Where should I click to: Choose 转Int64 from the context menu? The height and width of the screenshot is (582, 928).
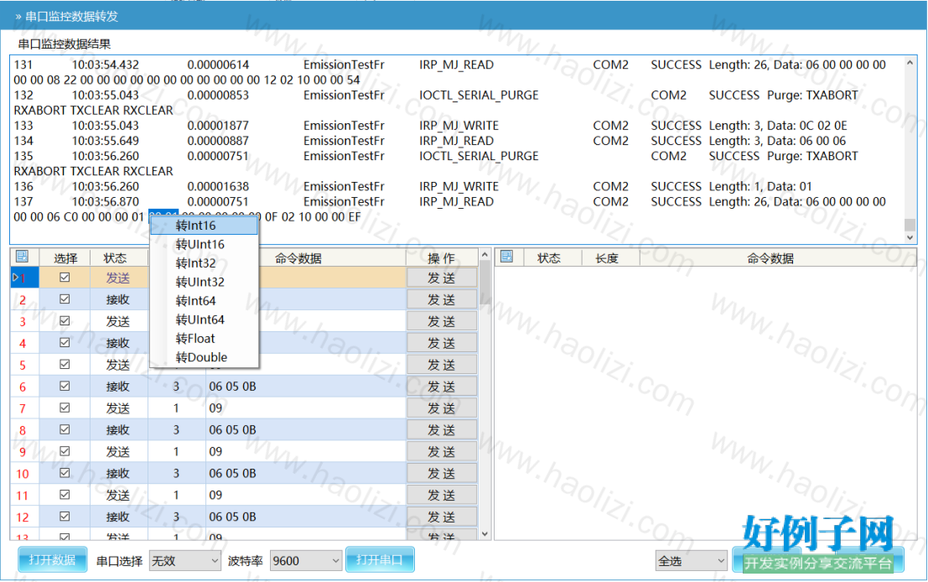coord(205,301)
